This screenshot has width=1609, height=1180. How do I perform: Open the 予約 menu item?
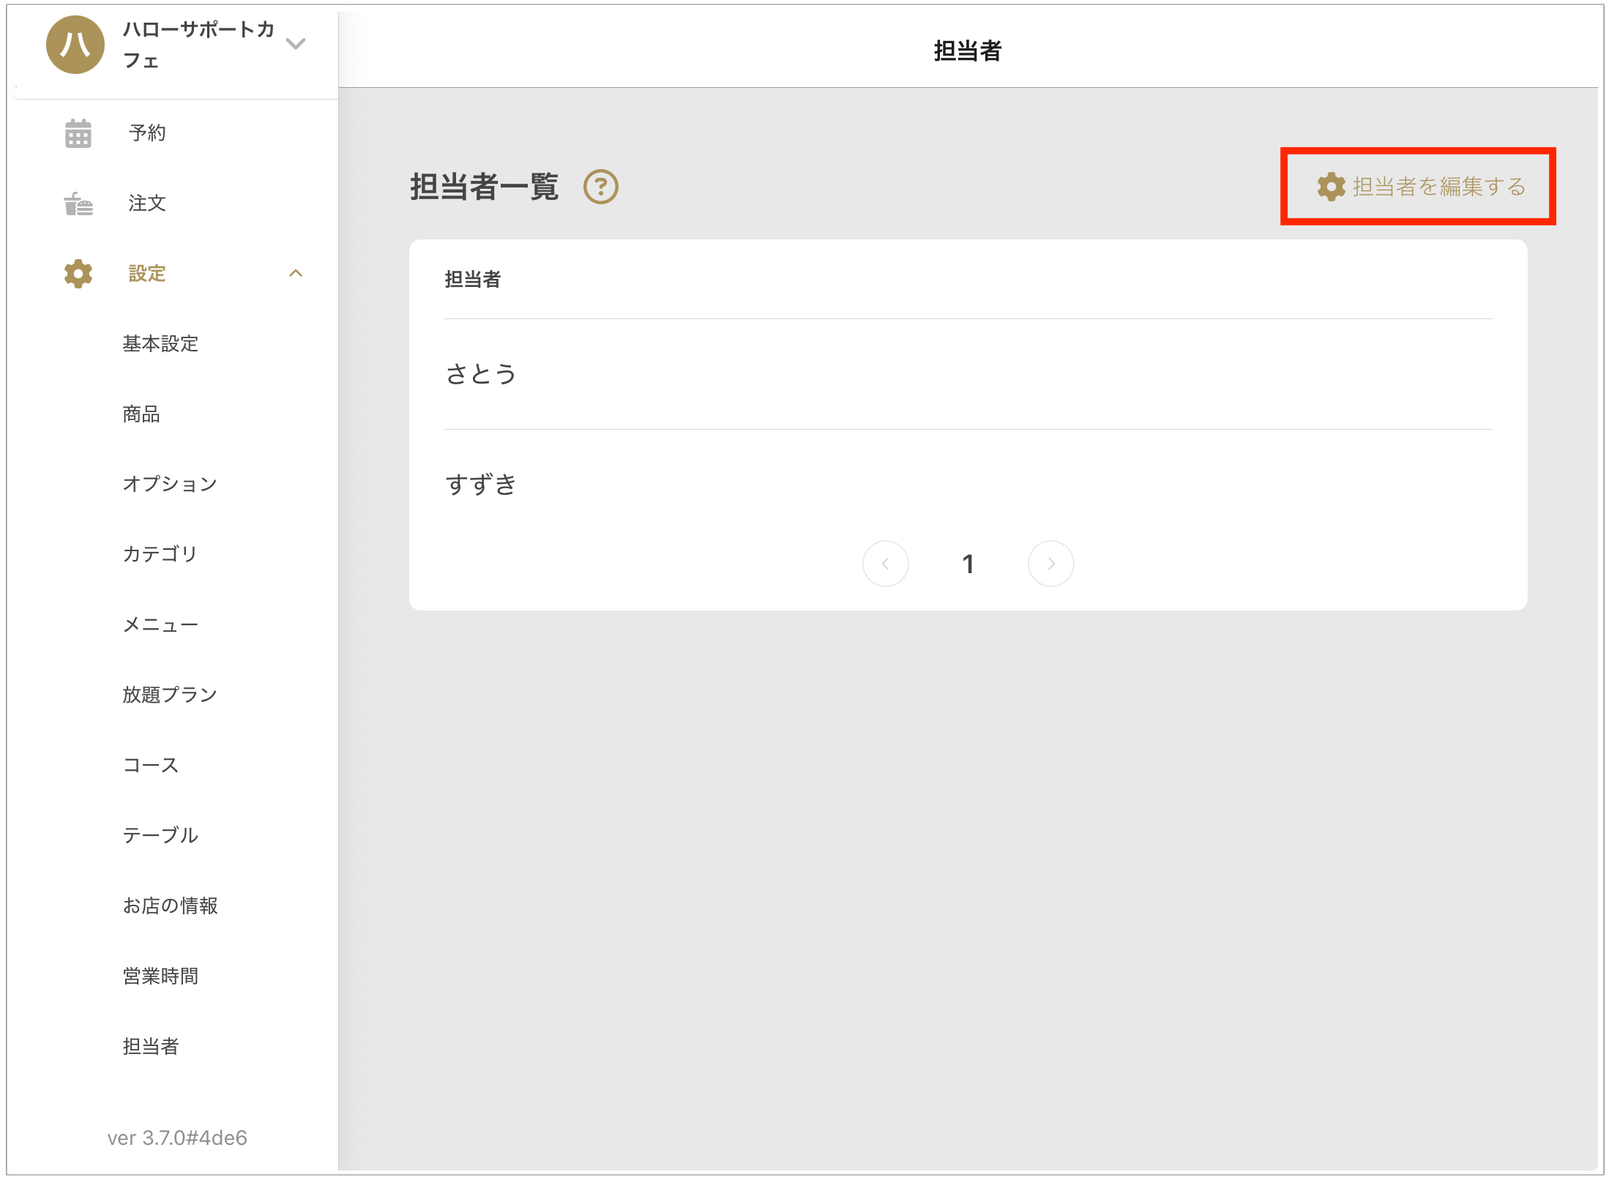click(147, 132)
